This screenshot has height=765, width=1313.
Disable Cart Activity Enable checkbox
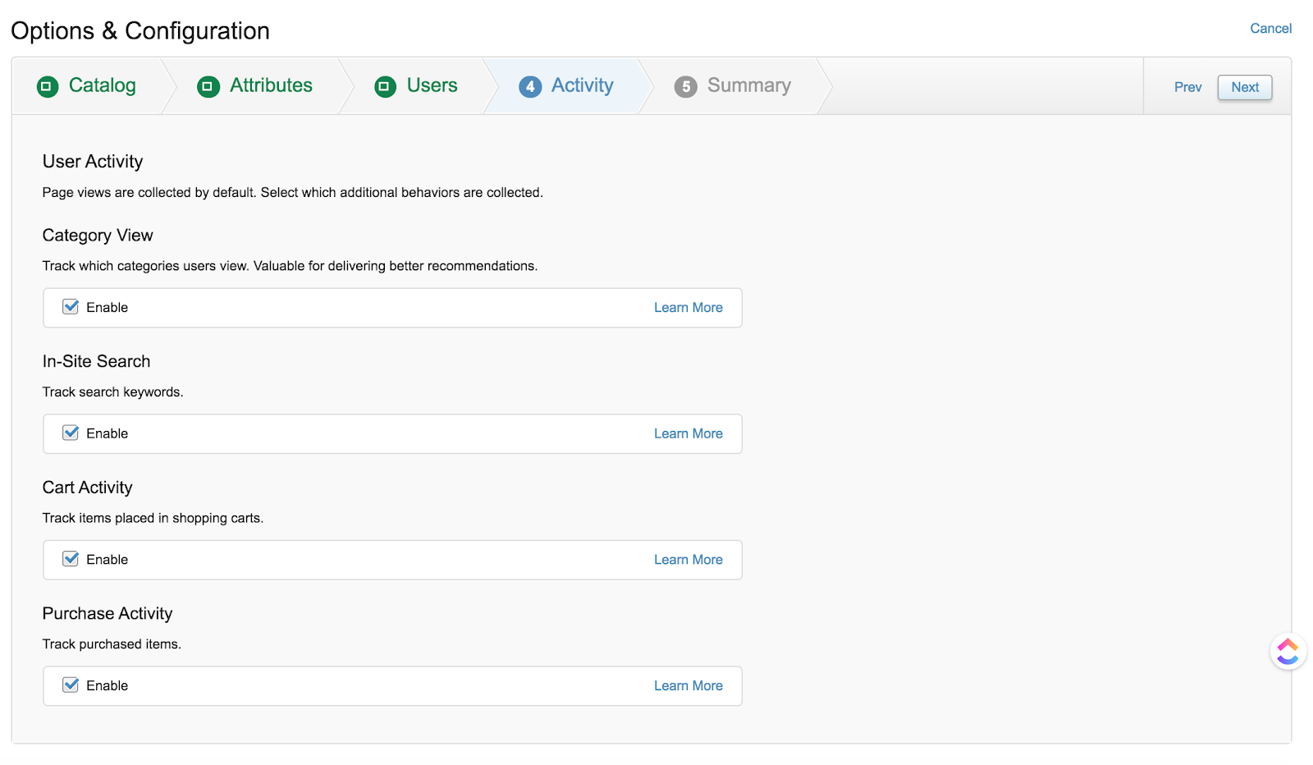point(71,559)
